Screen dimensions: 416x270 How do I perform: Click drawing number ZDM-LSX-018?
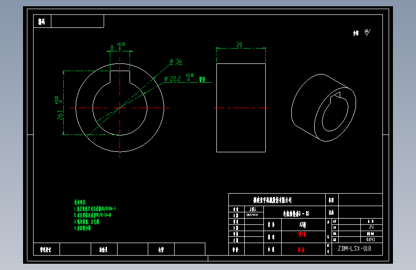pyautogui.click(x=355, y=249)
